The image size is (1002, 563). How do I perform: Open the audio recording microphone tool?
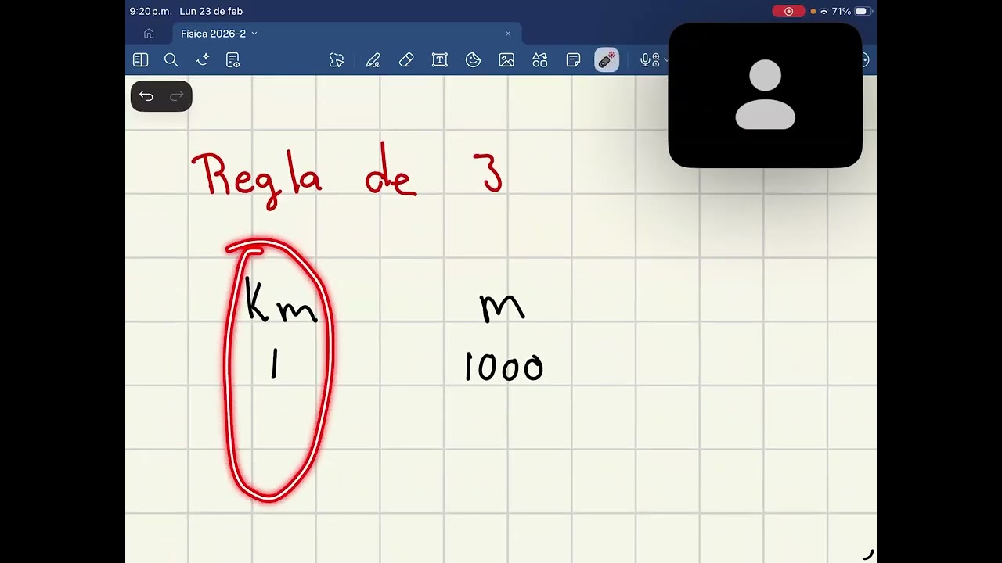[649, 60]
